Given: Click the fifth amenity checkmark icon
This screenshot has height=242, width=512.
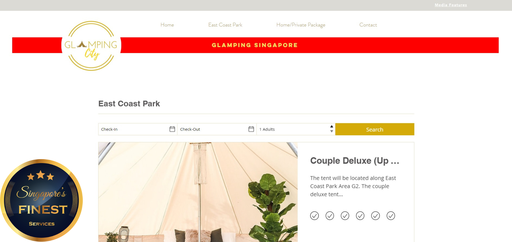Looking at the screenshot, I should tap(375, 216).
